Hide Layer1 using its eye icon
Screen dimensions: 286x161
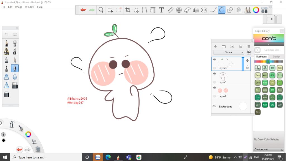tap(214, 74)
